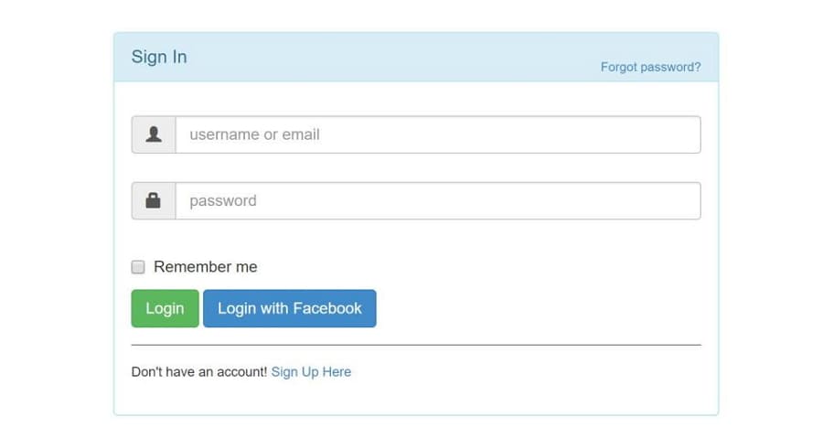The image size is (823, 428).
Task: Click the user silhouette icon
Action: pos(154,134)
